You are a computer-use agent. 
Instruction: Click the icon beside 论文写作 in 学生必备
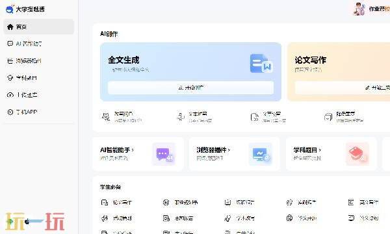point(104,202)
